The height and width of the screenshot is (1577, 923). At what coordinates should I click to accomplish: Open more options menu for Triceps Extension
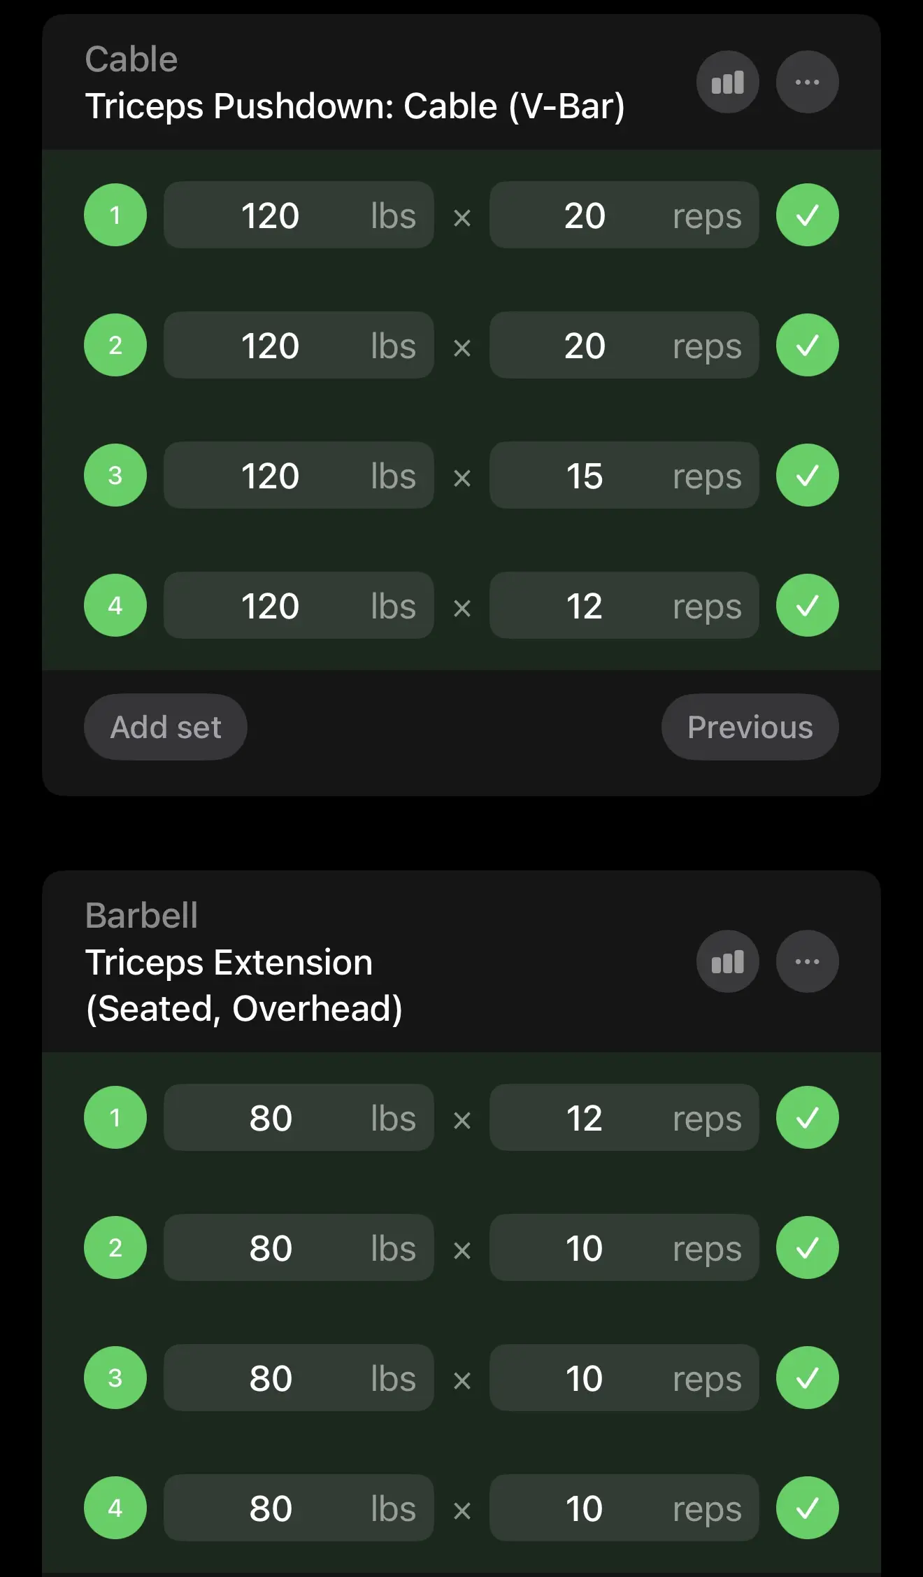(807, 961)
